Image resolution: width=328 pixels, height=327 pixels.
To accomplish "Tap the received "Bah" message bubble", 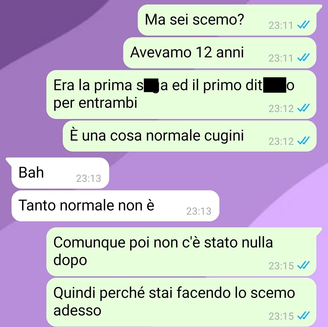I will [x=60, y=173].
